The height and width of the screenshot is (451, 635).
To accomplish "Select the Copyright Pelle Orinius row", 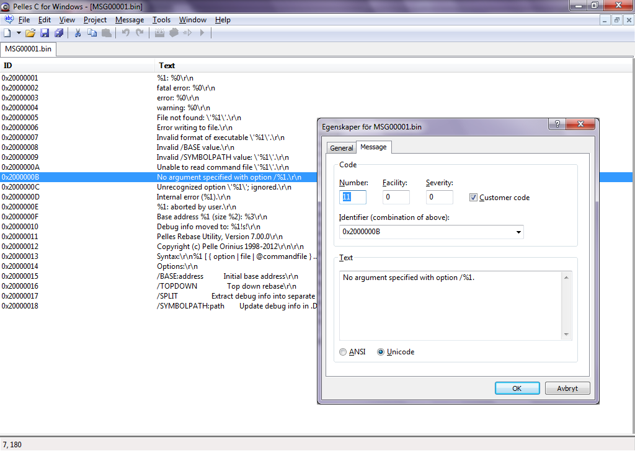I will coord(158,247).
